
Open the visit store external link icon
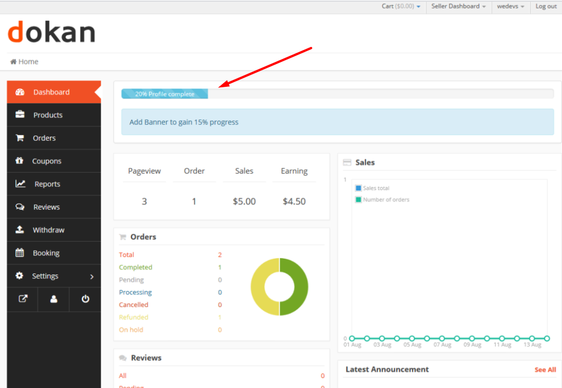pos(23,299)
